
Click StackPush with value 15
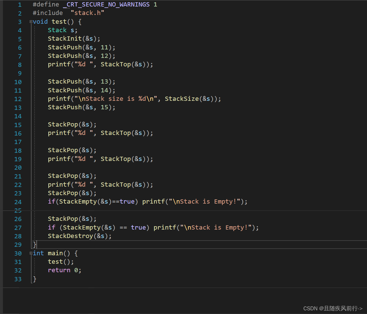(65, 107)
